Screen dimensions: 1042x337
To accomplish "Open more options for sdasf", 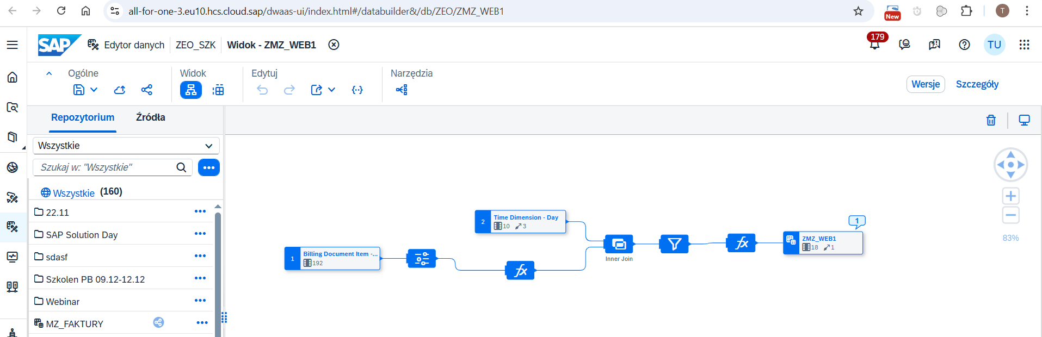I will click(x=200, y=256).
